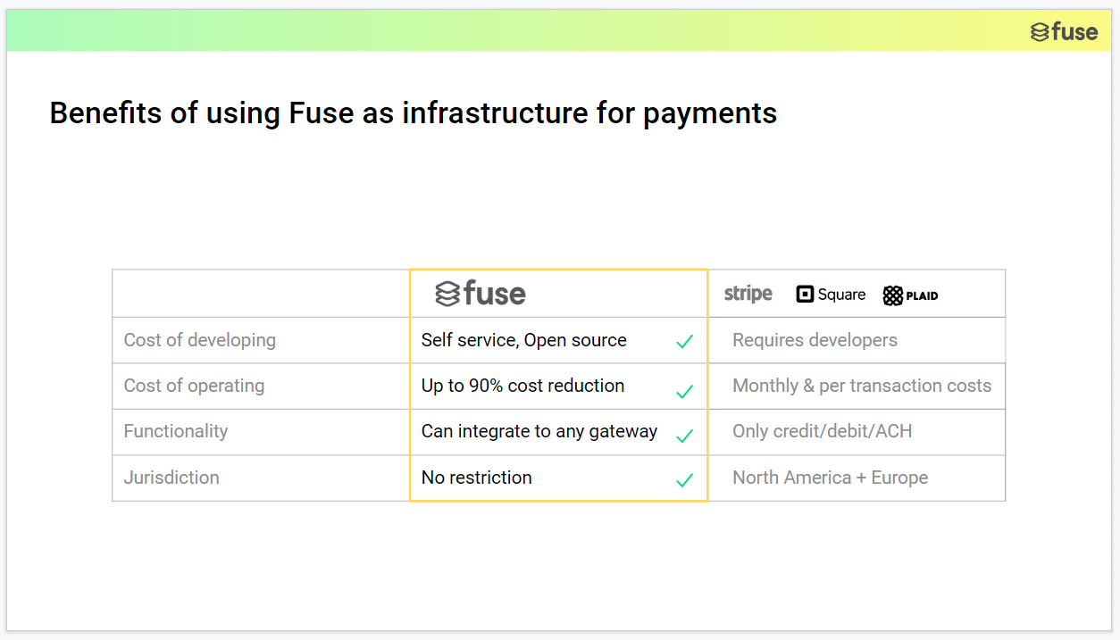Select the slide title about Fuse benefits
Screen dimensions: 1120x640
click(413, 113)
